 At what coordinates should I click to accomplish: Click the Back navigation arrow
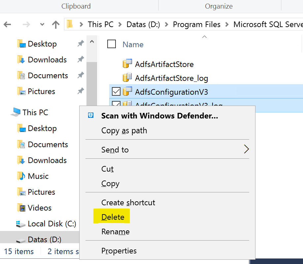(7, 24)
